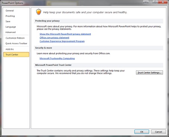
Task: Open Microsoft Trustworthy Computing link
Action: pos(57,58)
